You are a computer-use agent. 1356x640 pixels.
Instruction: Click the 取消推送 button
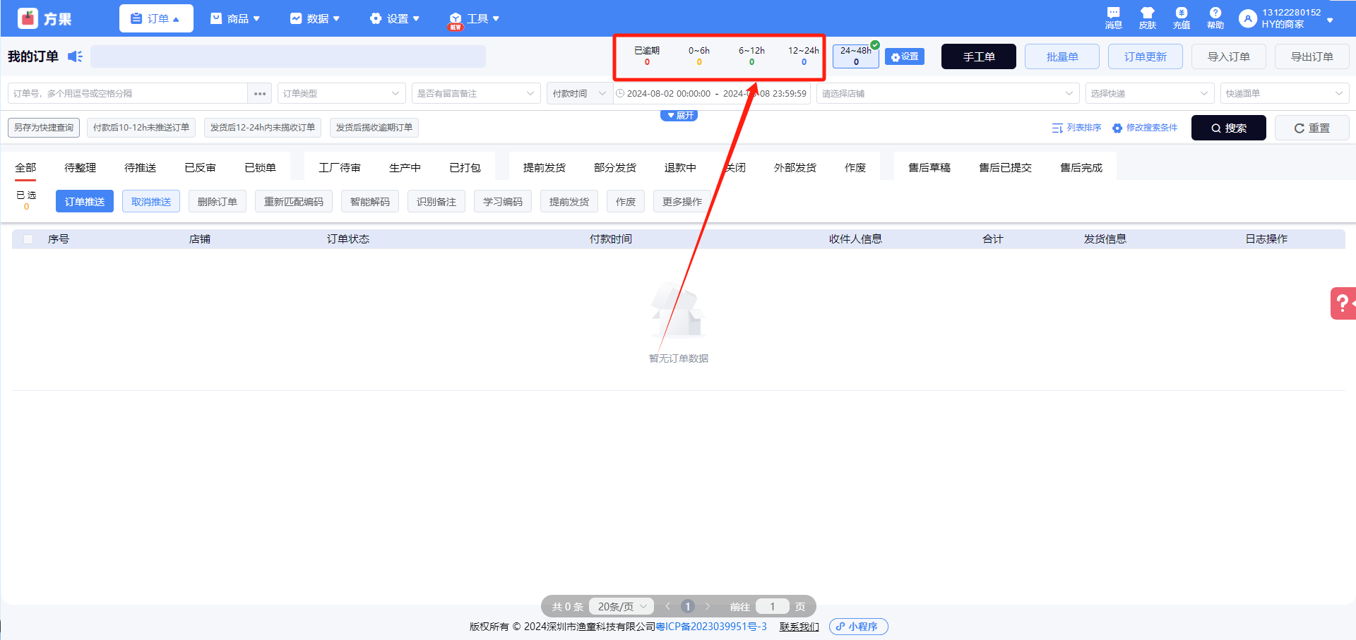151,202
